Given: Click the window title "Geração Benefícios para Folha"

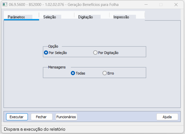Looking at the screenshot, I should tap(93, 4).
